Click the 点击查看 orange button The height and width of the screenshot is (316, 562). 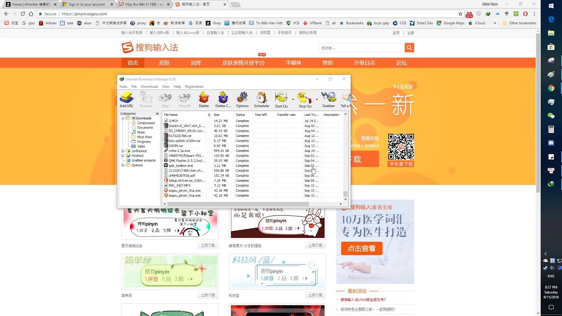pos(362,248)
